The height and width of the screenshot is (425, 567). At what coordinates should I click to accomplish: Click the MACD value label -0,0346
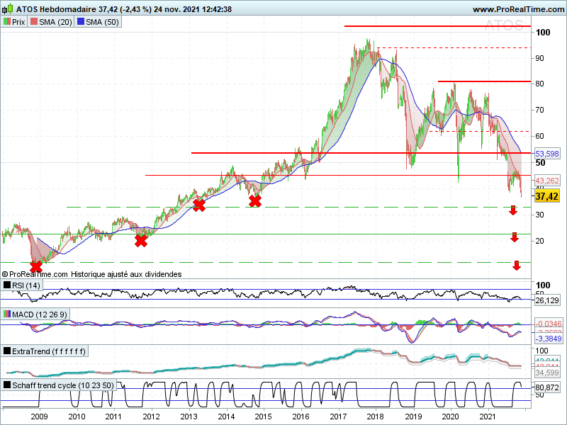pos(548,324)
